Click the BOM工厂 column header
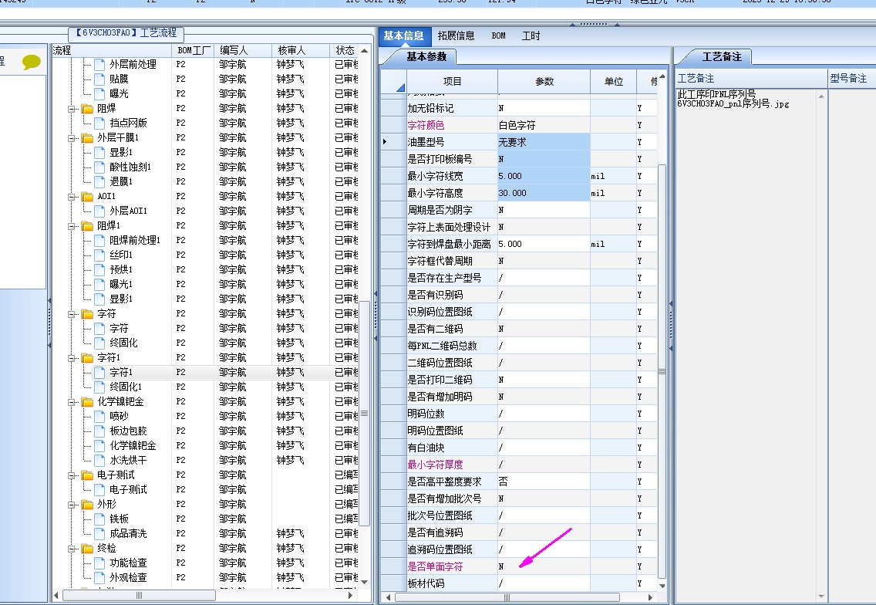 [194, 50]
